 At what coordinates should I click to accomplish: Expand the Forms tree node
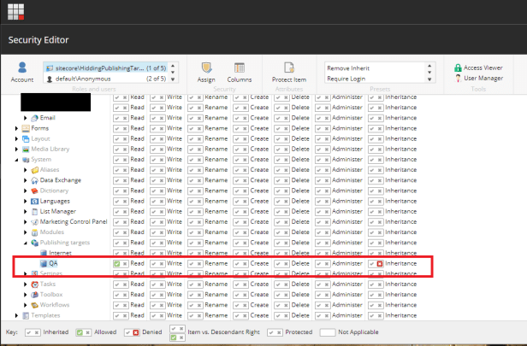click(16, 128)
